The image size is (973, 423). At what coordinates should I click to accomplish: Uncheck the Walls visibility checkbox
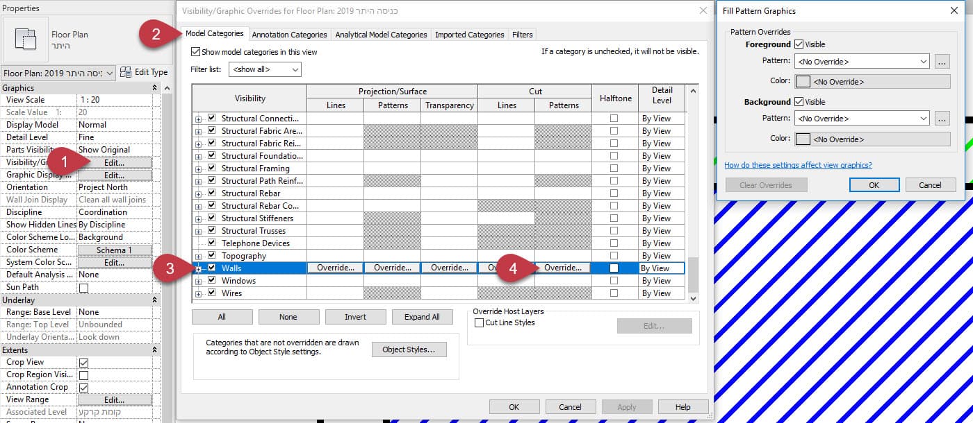coord(212,268)
